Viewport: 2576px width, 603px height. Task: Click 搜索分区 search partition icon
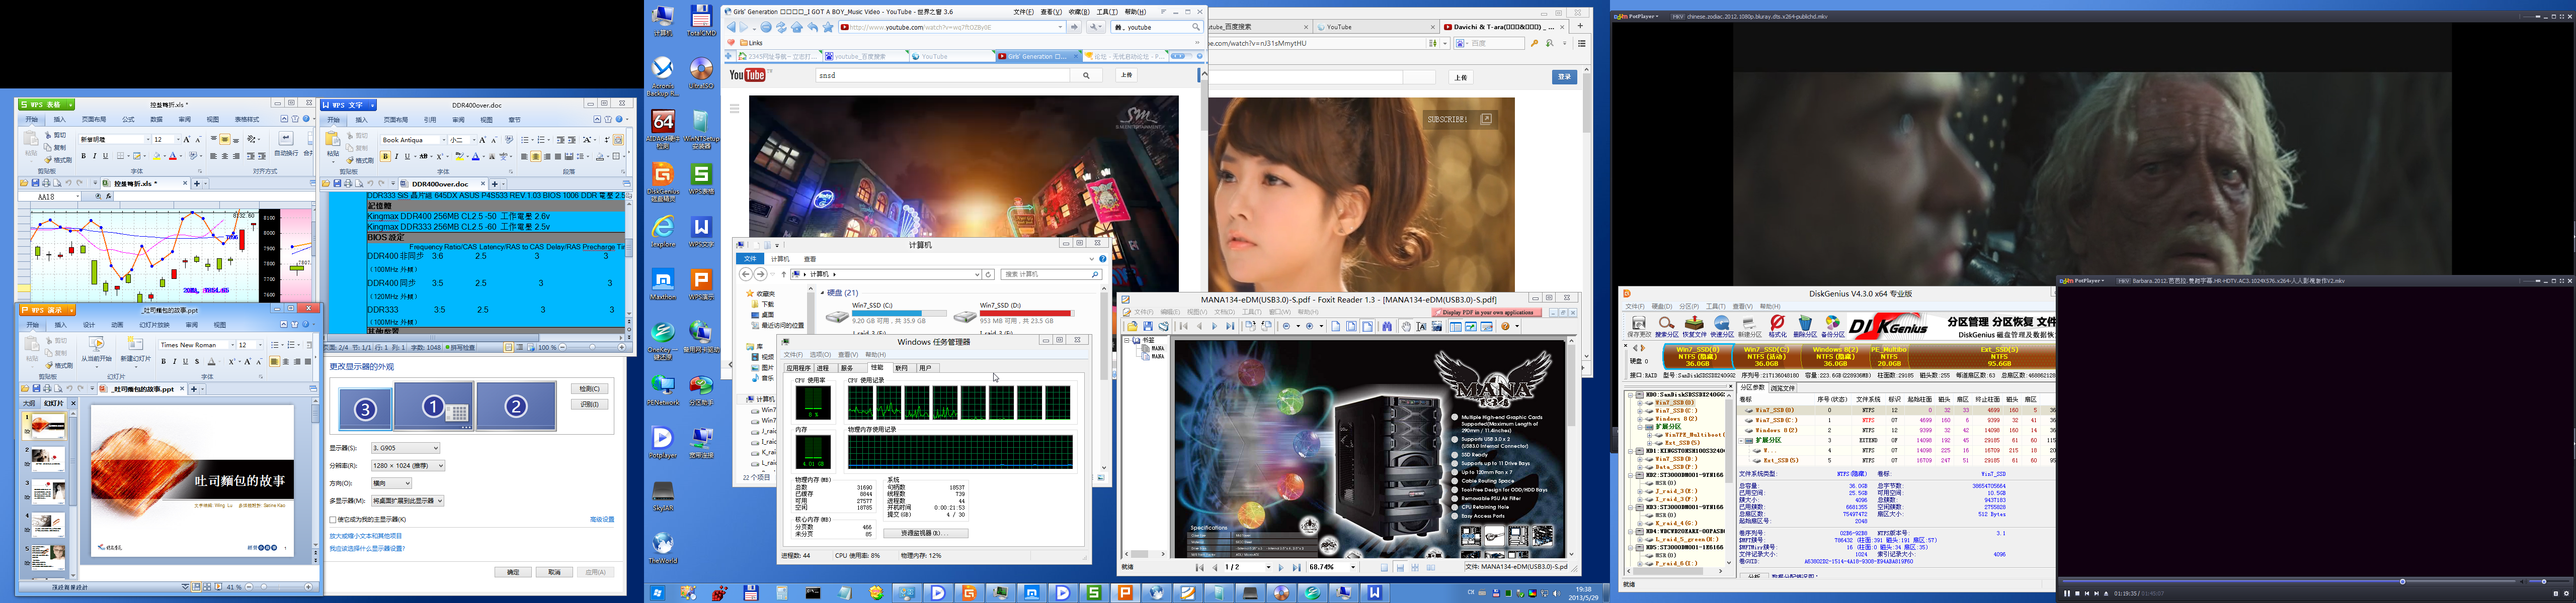coord(1667,327)
